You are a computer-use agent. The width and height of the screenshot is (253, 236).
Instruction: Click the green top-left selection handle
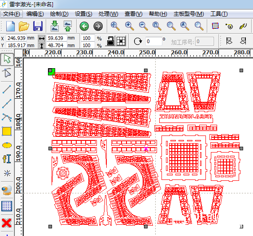click(52, 72)
